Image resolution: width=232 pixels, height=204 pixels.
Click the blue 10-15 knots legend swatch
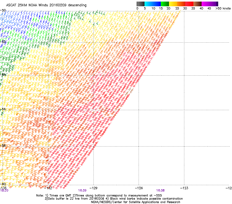(x=157, y=4)
